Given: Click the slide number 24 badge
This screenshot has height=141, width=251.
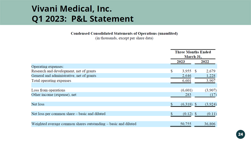Looking at the screenshot, I should point(240,134).
